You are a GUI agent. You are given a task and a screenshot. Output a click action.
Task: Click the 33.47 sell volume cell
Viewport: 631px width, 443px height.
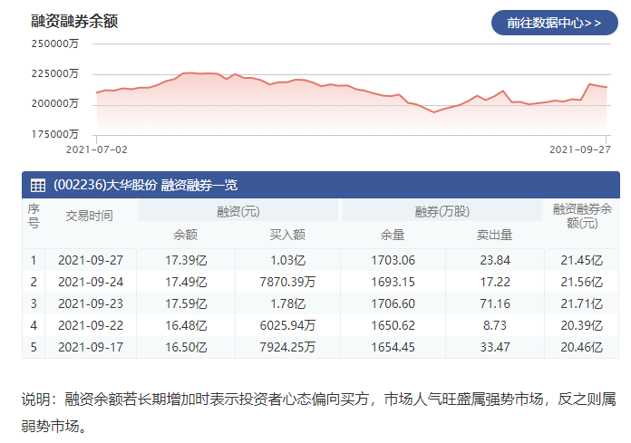coord(495,347)
